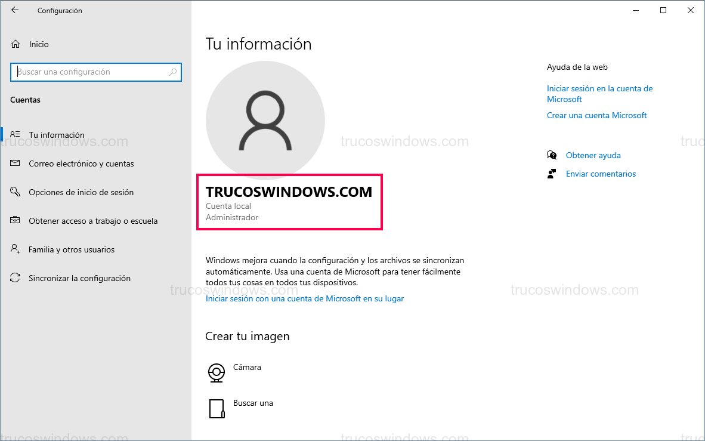The height and width of the screenshot is (441, 705).
Task: Click the sync arrows icon for Sincronizar la configuración
Action: (x=16, y=278)
